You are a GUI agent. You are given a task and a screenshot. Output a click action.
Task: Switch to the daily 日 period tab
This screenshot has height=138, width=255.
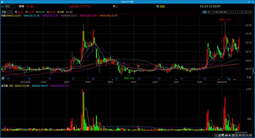pyautogui.click(x=205, y=12)
